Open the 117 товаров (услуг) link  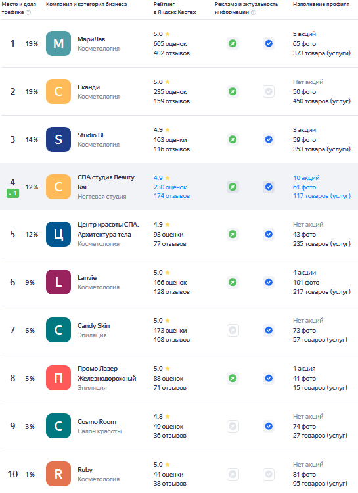point(321,196)
